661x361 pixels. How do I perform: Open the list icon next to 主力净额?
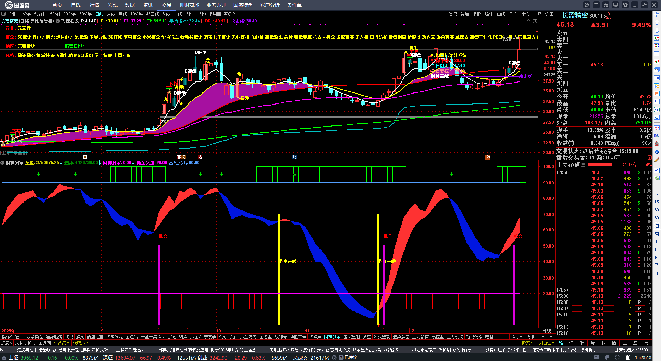pos(583,165)
